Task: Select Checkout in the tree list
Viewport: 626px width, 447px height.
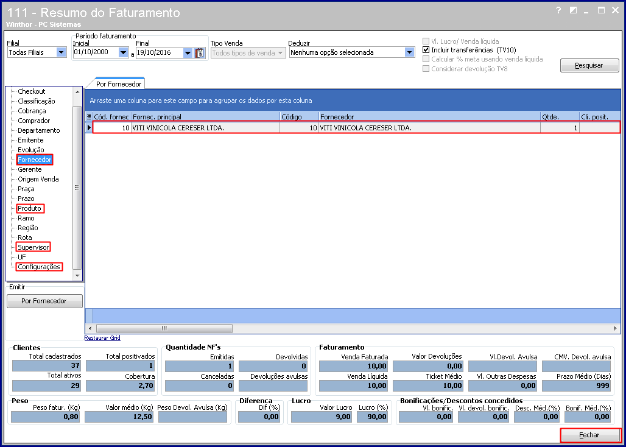Action: coord(32,91)
